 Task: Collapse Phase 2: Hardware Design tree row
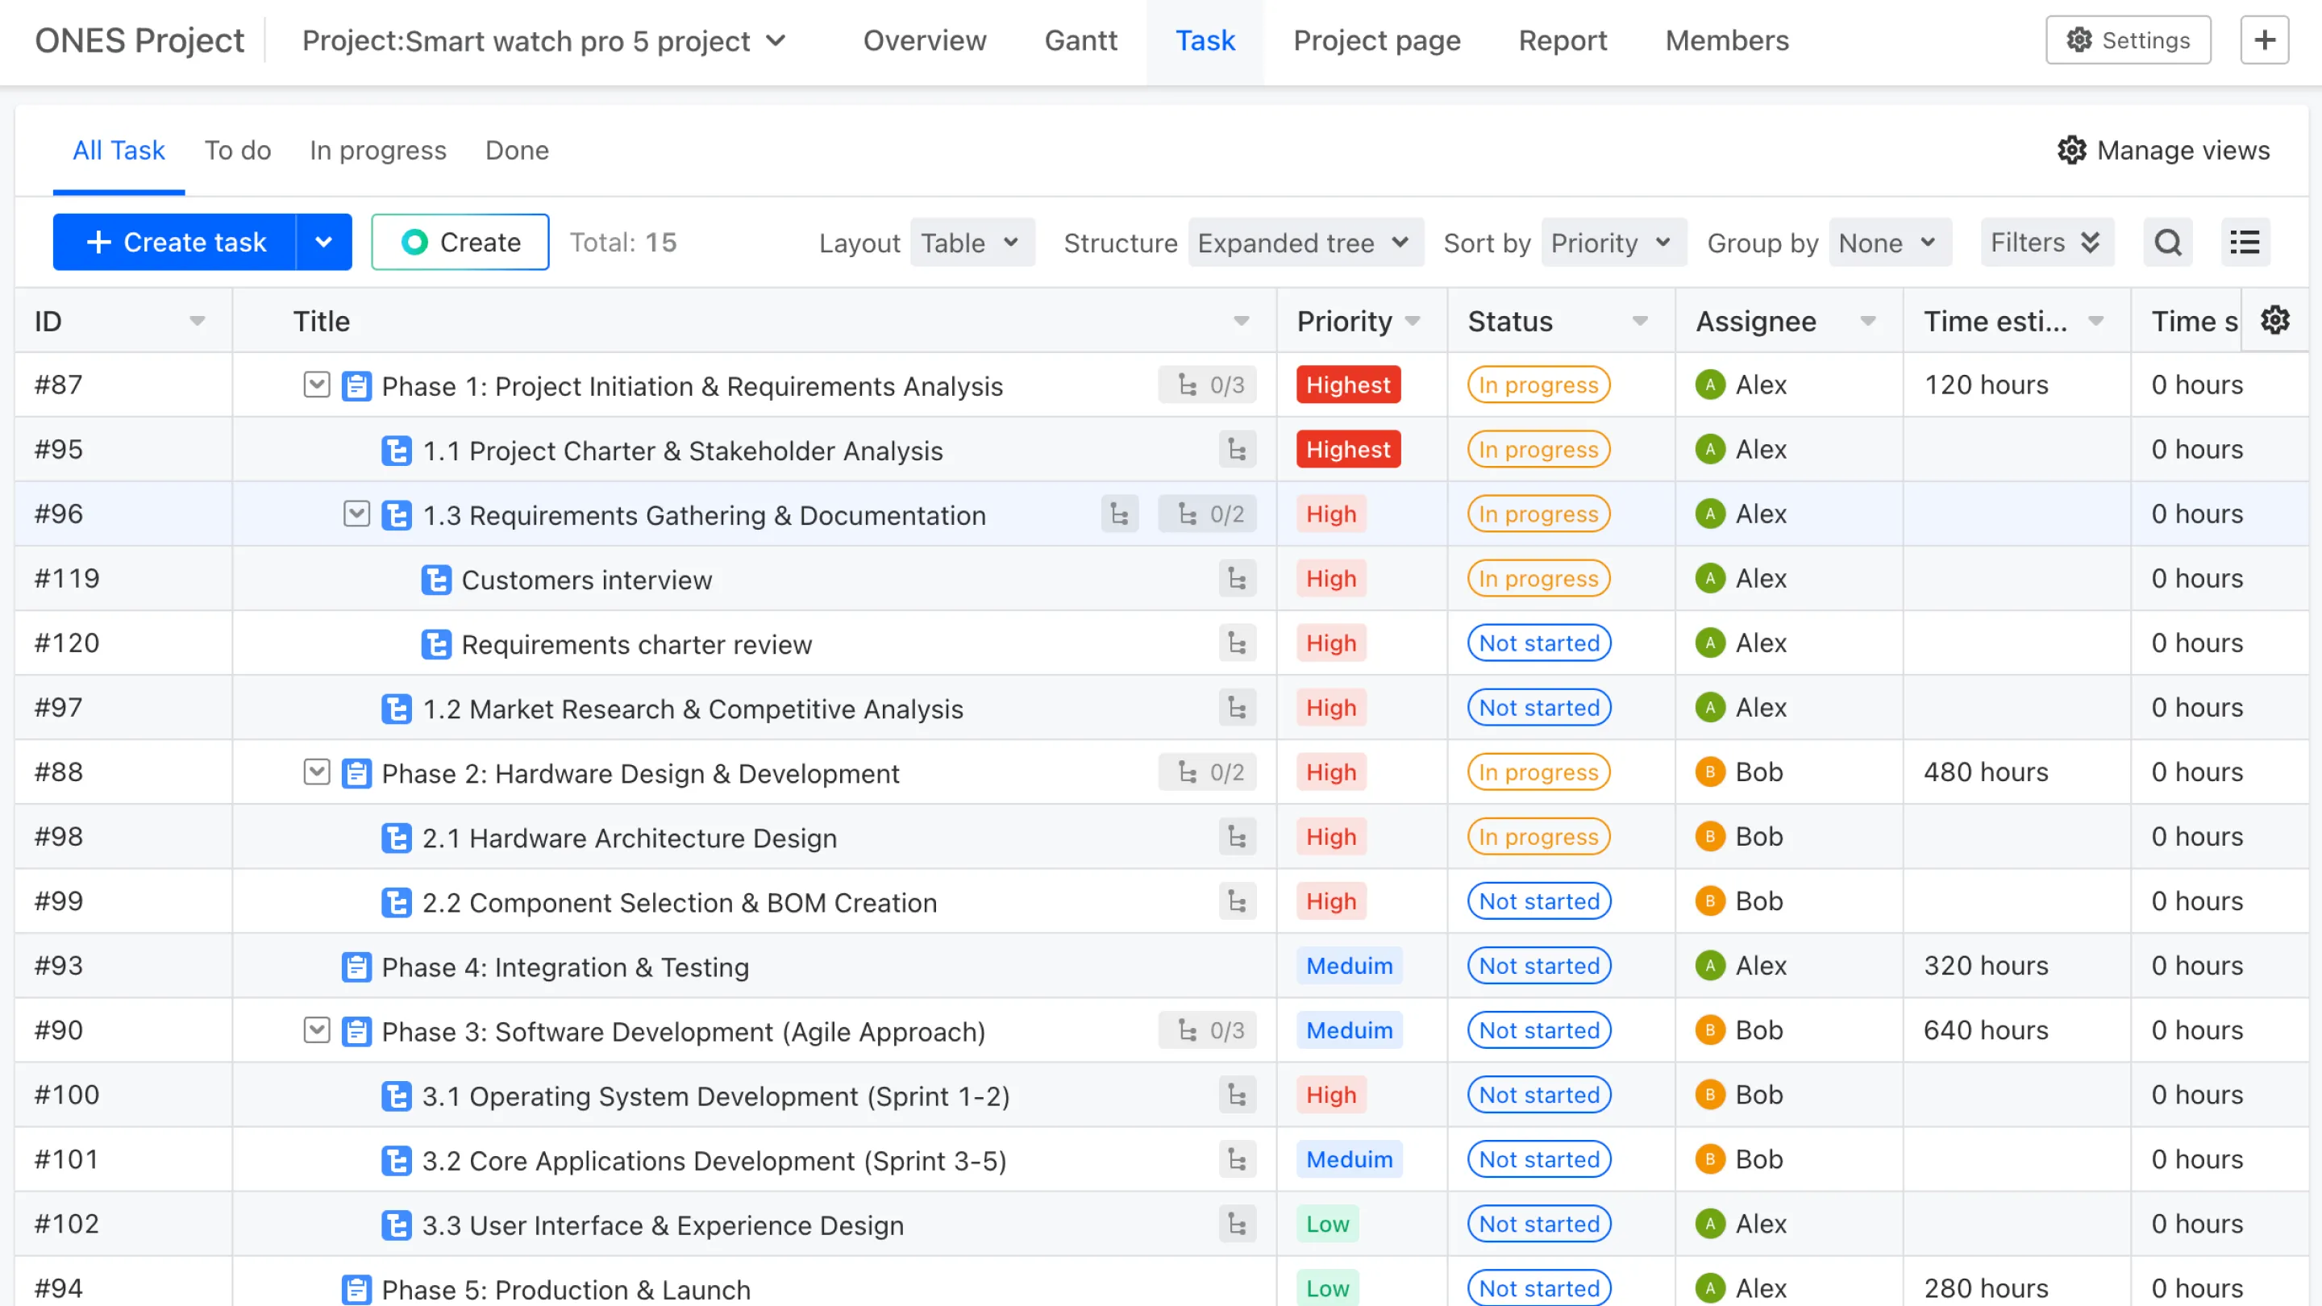316,772
